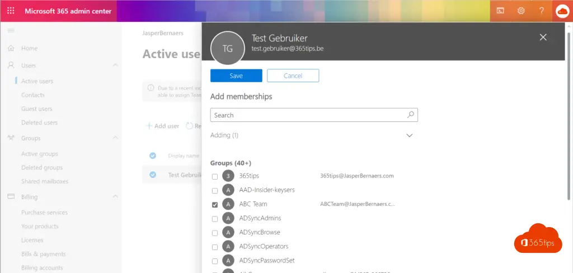Check the ADSyncPasswordSet checkbox

pos(215,261)
